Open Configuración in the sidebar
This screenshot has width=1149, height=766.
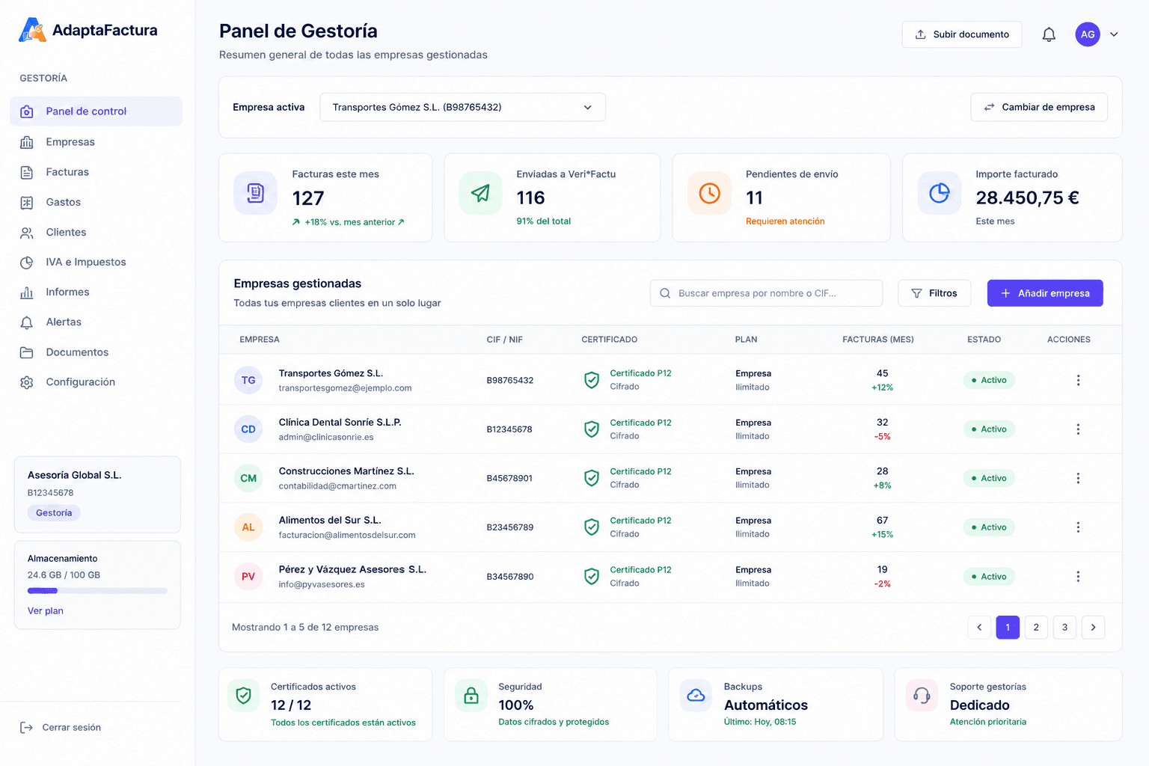click(x=96, y=382)
